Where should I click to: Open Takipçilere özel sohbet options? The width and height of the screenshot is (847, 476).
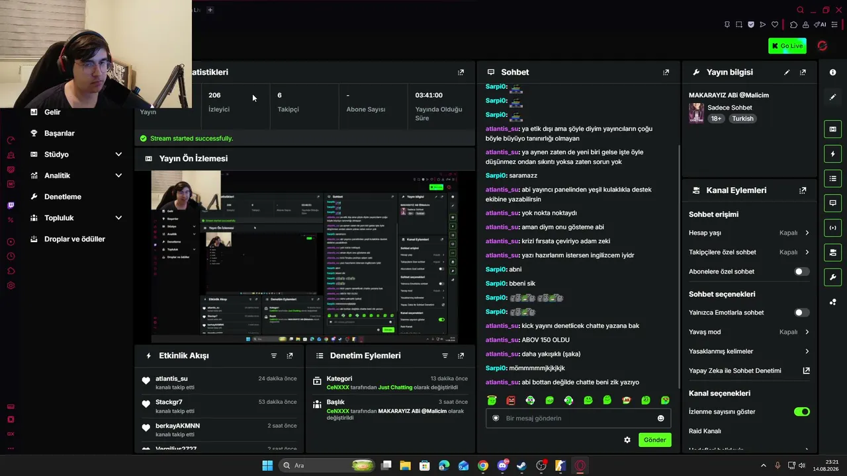pos(749,252)
